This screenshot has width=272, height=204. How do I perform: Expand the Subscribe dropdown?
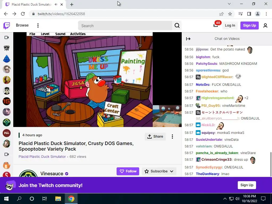pos(172,171)
